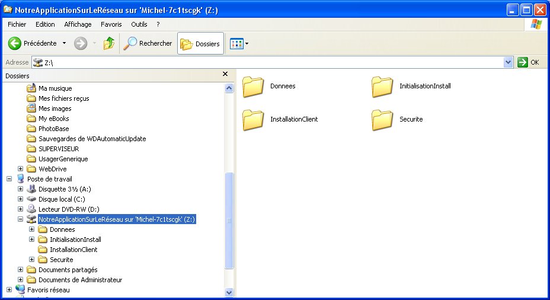Open the Précédente history dropdown arrow
550x300 pixels.
click(64, 43)
